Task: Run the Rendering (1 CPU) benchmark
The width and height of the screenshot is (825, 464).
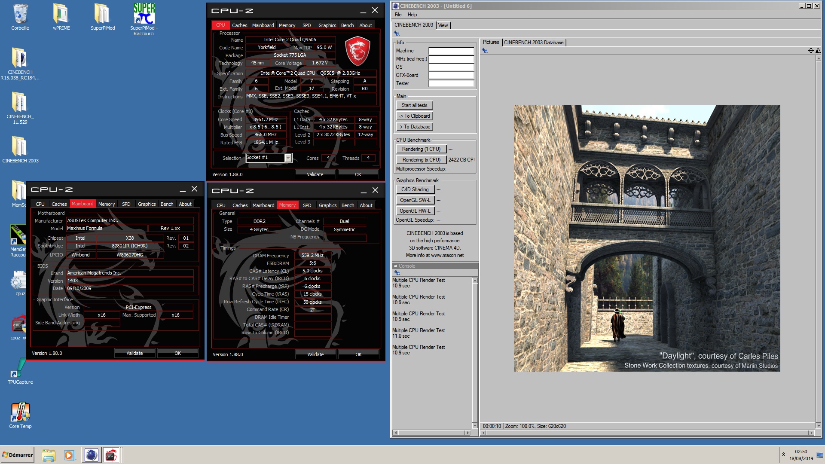Action: (421, 149)
